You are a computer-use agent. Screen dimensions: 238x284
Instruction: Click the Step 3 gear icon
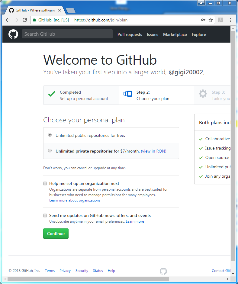coord(203,94)
